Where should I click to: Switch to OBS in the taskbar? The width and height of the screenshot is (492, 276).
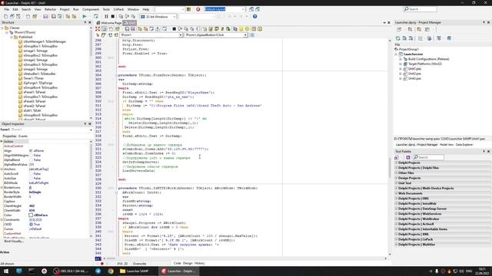pos(71,271)
